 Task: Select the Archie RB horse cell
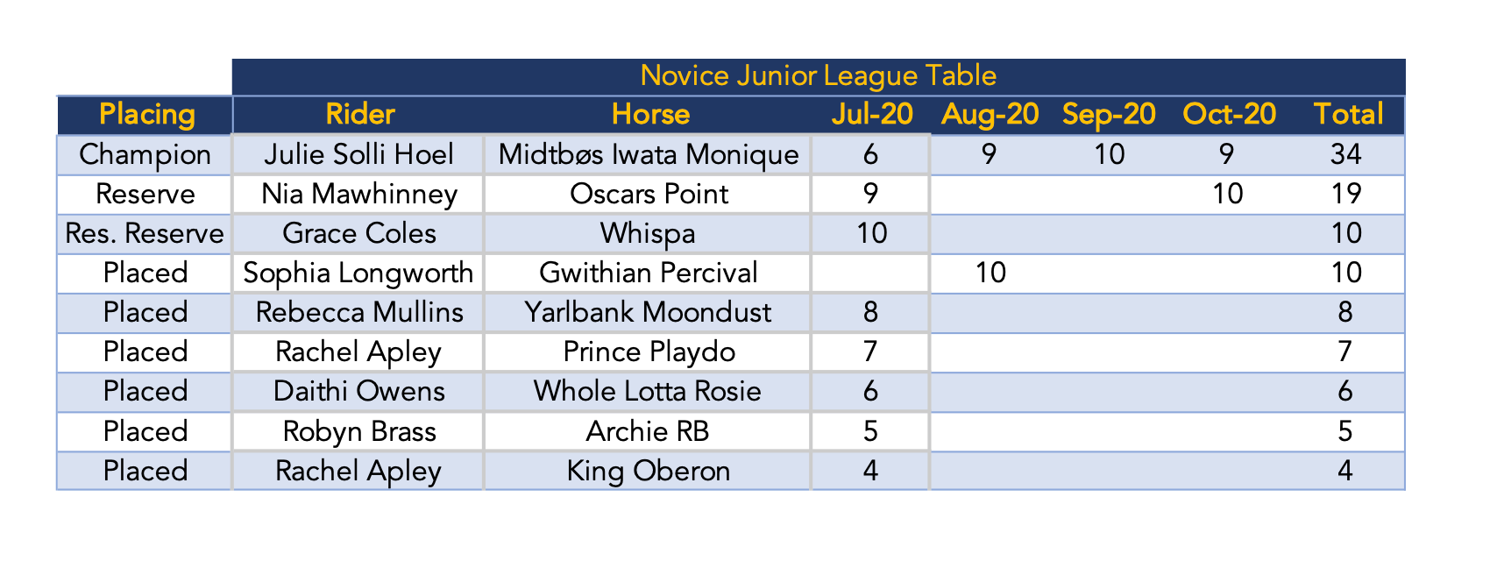(x=649, y=432)
